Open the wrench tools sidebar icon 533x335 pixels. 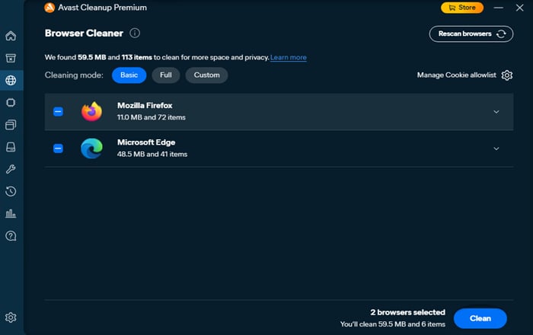tap(11, 169)
